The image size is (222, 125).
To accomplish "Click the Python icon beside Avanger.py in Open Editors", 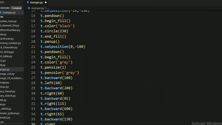I will (1, 12).
